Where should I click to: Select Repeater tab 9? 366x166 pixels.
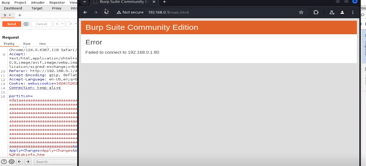click(x=5, y=15)
